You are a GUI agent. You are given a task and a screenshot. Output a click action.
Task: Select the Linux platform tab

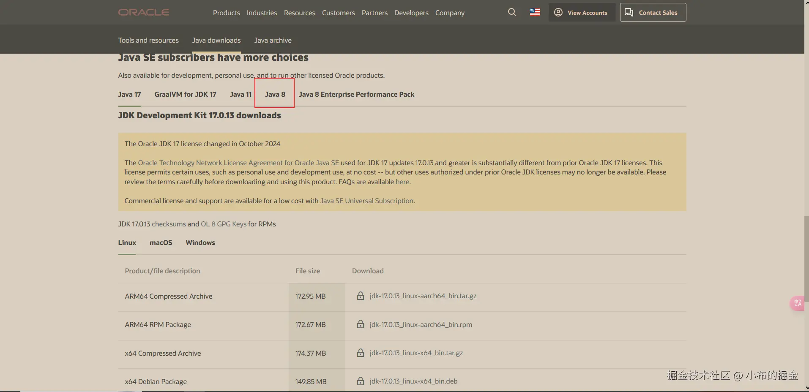(x=127, y=242)
